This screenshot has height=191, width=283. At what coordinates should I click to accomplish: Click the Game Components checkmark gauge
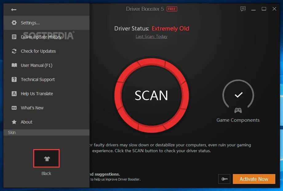(x=238, y=94)
